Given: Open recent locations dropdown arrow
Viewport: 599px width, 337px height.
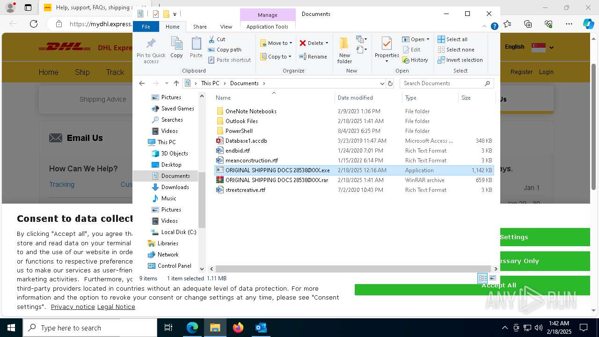Looking at the screenshot, I should [x=167, y=83].
